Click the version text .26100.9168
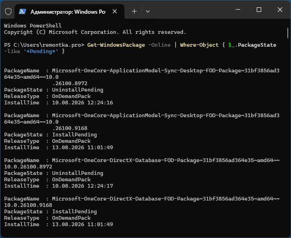291x238 pixels. (70, 128)
